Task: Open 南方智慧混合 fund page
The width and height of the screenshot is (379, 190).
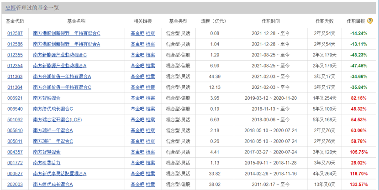Action: [47, 152]
